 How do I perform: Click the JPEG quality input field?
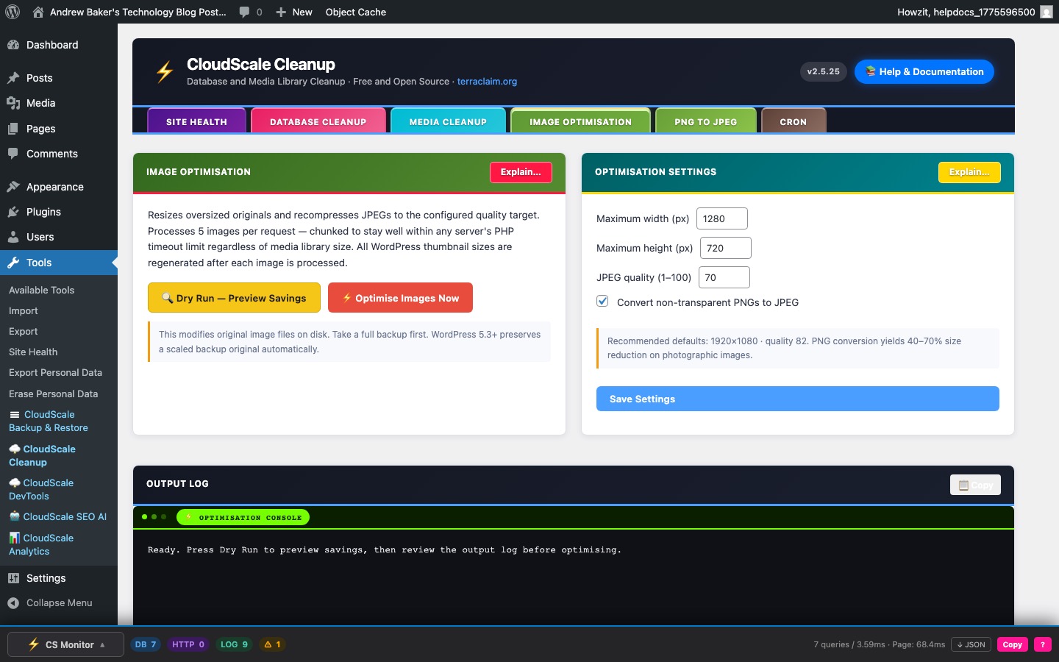[x=723, y=277]
